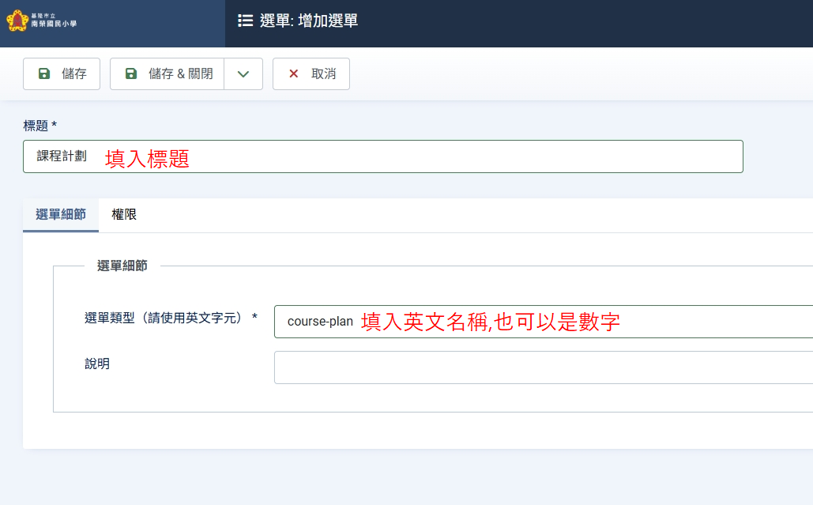Expand the save options chevron dropdown
Image resolution: width=813 pixels, height=505 pixels.
[x=243, y=73]
